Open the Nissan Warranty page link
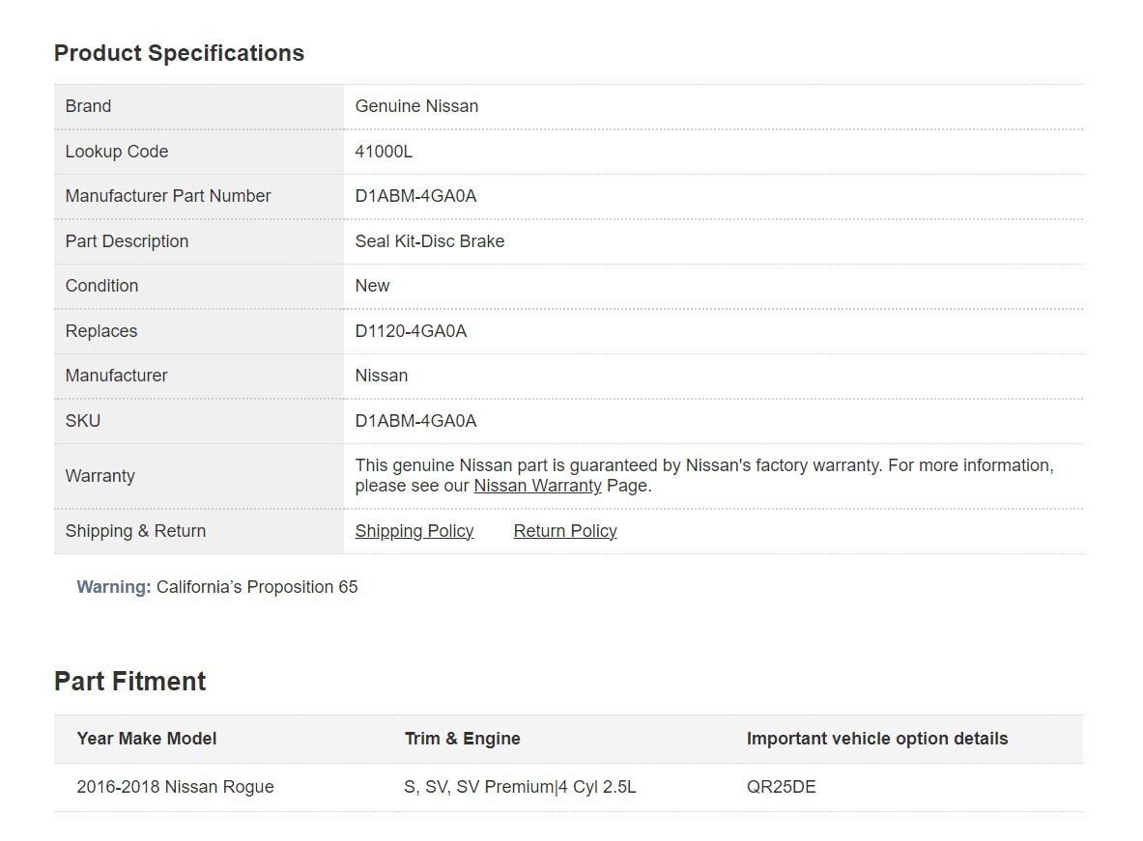 [x=537, y=486]
